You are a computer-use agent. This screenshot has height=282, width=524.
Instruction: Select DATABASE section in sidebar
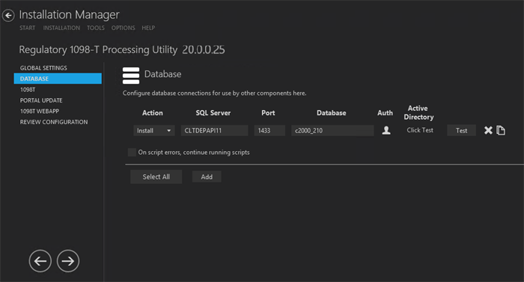[x=58, y=79]
